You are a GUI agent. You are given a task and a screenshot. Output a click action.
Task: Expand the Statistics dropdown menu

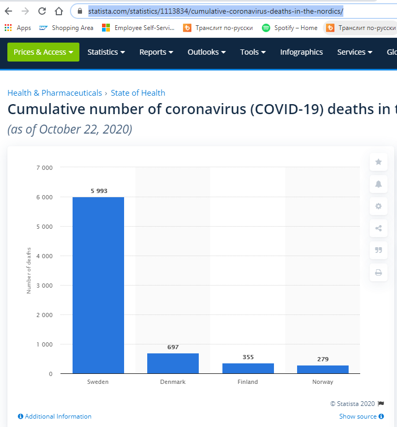106,52
